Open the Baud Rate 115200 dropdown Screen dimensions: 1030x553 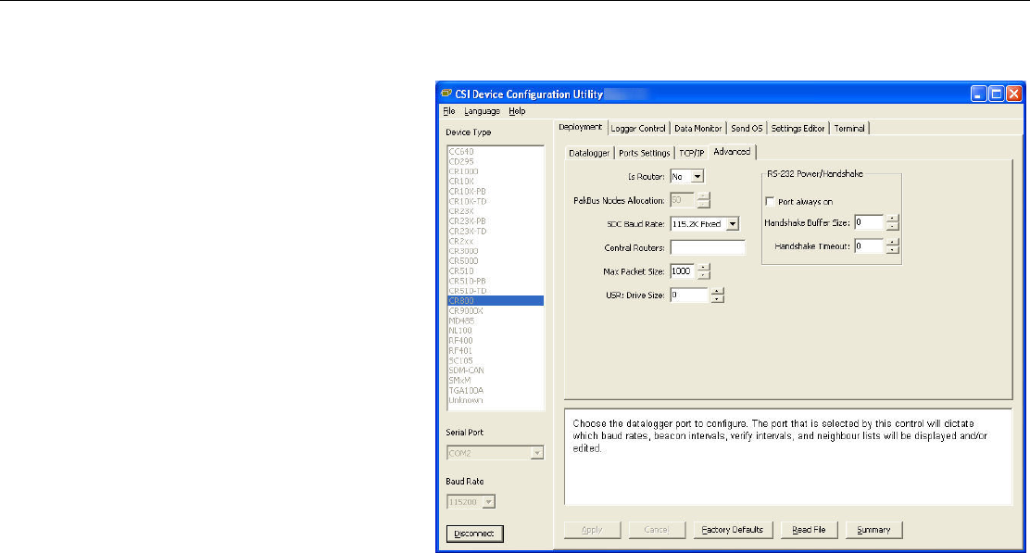[x=488, y=502]
